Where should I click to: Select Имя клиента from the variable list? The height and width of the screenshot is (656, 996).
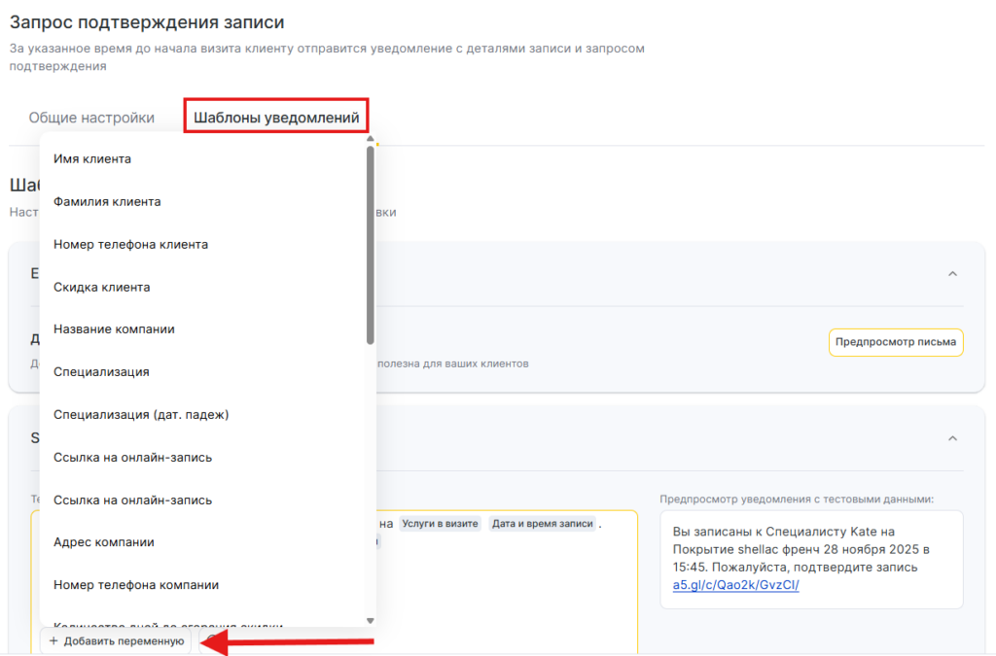[x=92, y=158]
